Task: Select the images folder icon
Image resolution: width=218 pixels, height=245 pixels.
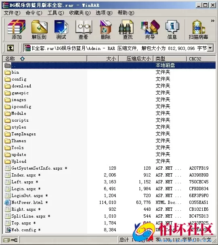Action: pyautogui.click(x=8, y=100)
